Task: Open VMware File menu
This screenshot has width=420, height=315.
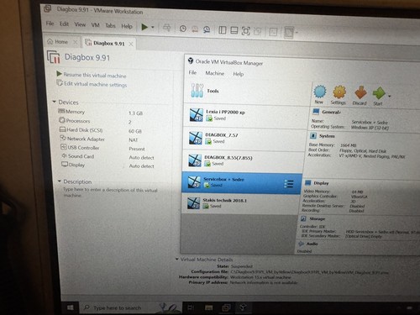Action: tap(50, 24)
